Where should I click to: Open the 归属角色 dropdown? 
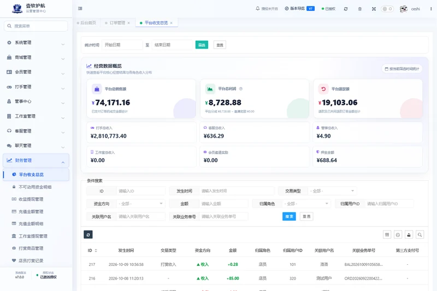point(306,204)
